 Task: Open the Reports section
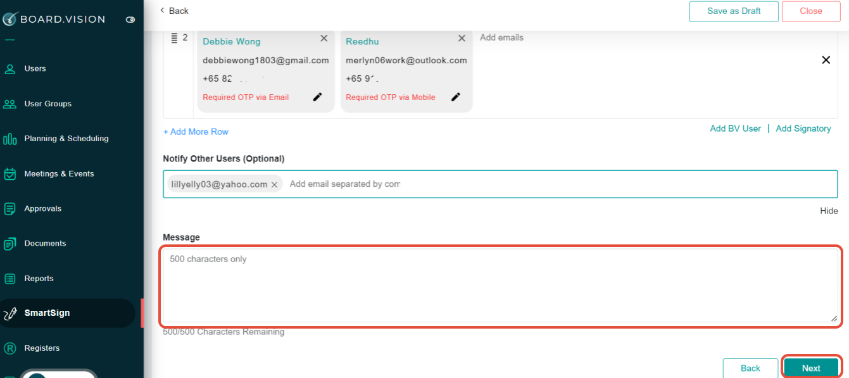click(x=39, y=279)
